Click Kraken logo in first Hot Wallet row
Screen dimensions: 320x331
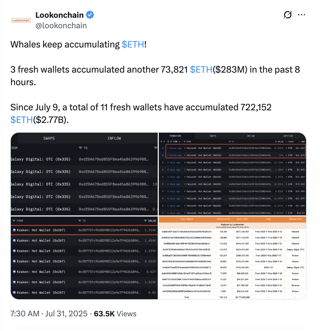click(14, 230)
